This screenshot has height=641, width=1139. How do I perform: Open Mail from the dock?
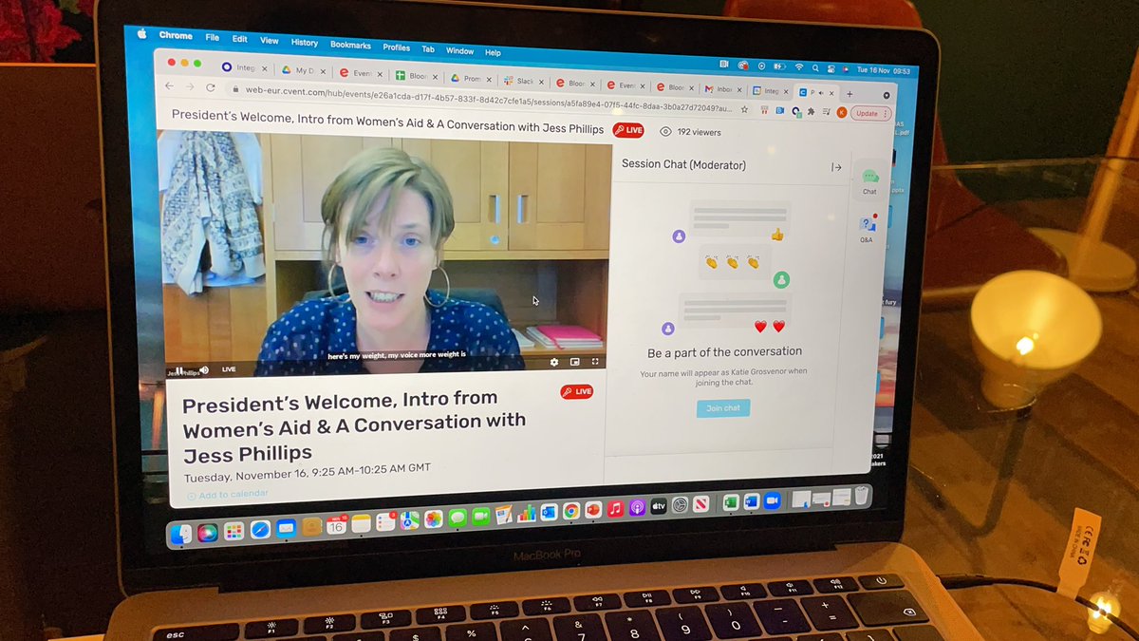(x=286, y=528)
